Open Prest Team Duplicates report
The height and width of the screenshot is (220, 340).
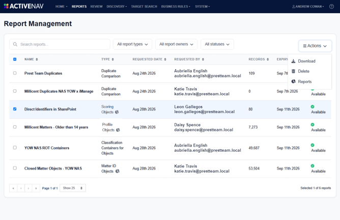(43, 73)
